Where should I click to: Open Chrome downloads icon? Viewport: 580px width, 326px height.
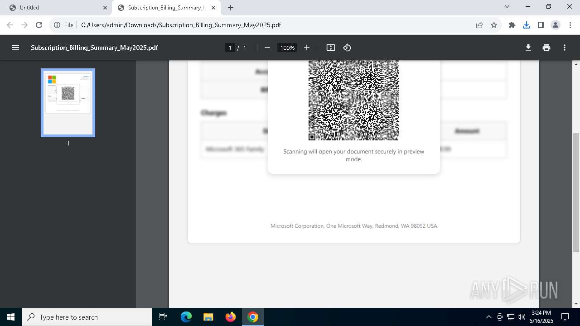[x=527, y=25]
